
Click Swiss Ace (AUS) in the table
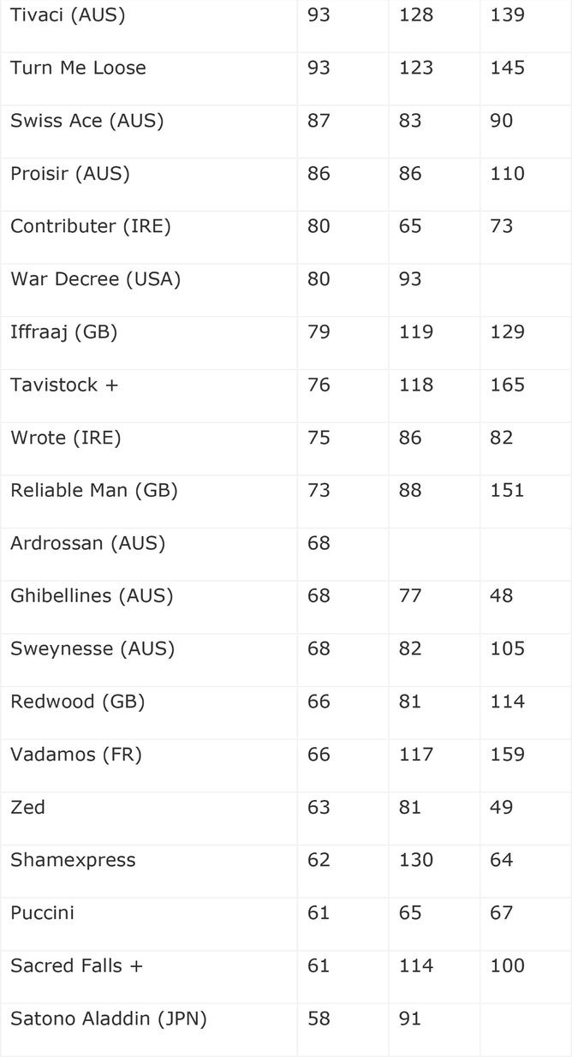86,121
